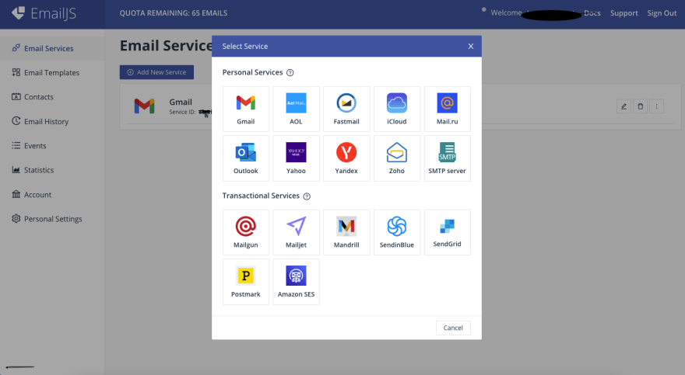Choose the SMTP server option
This screenshot has height=375, width=685.
tap(447, 158)
